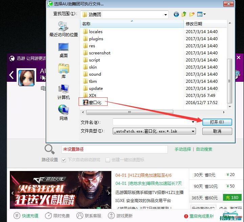Toggle 下次自动启动游戏 checkbox in 迅游 window
This screenshot has height=222, width=244.
(64, 160)
